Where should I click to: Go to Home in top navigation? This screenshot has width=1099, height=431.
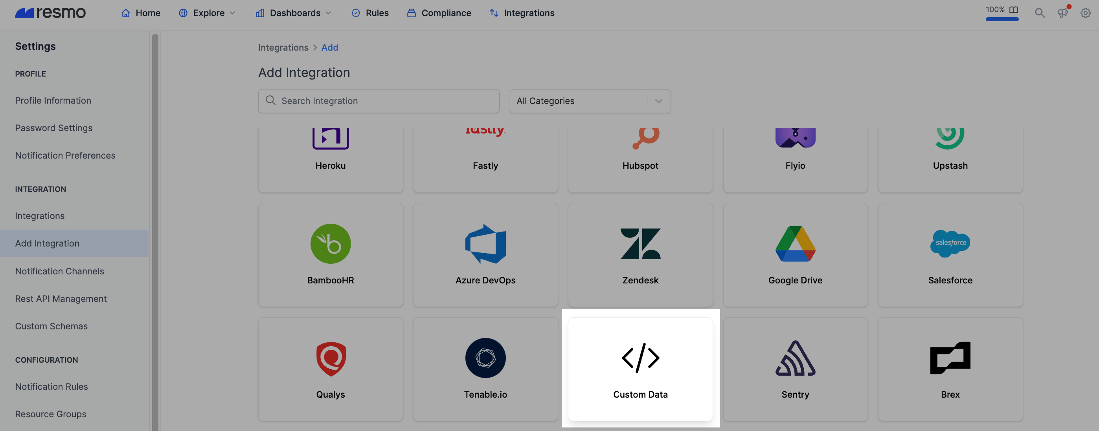[141, 13]
